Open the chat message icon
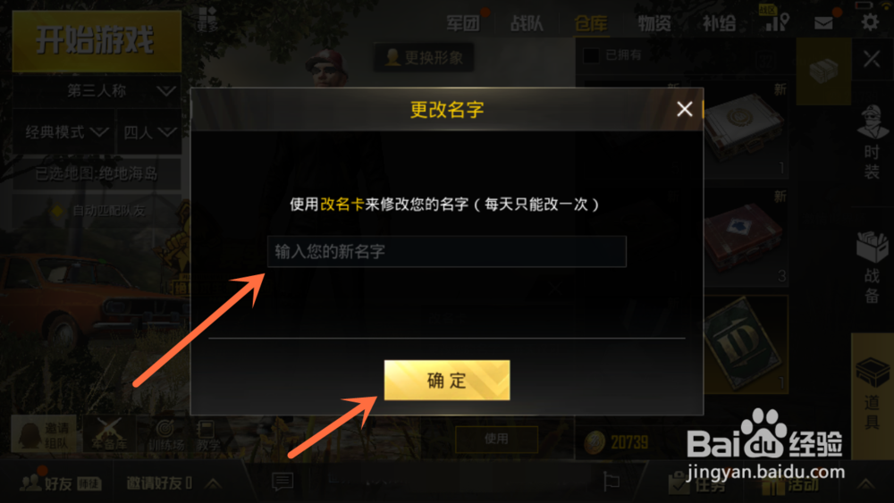The height and width of the screenshot is (503, 894). tap(283, 482)
